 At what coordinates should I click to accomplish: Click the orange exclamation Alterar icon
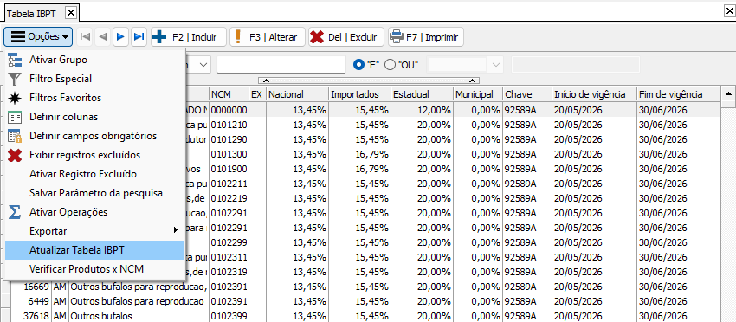[x=238, y=36]
